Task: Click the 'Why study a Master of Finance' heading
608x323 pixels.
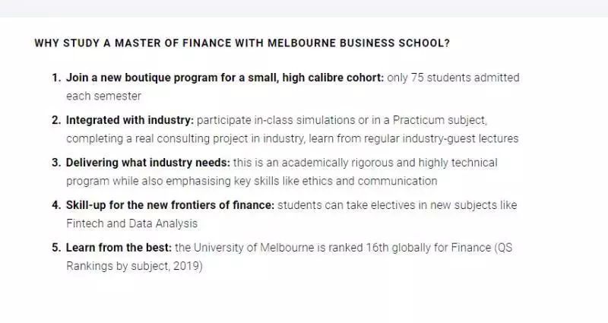Action: tap(242, 43)
